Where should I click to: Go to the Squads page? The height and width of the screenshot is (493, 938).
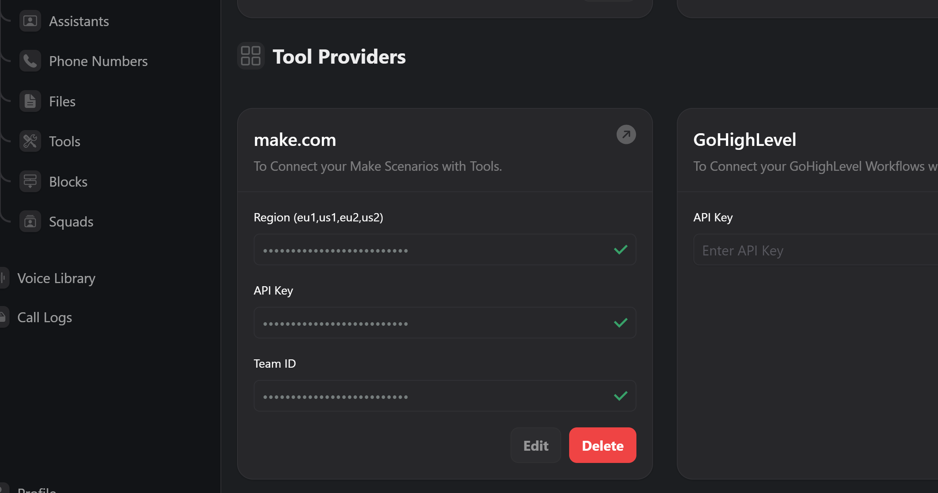click(71, 222)
